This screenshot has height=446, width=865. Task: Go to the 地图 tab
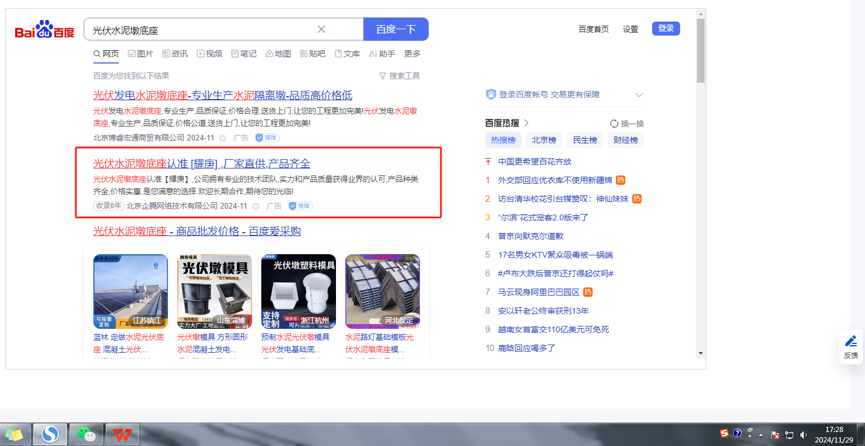[278, 54]
